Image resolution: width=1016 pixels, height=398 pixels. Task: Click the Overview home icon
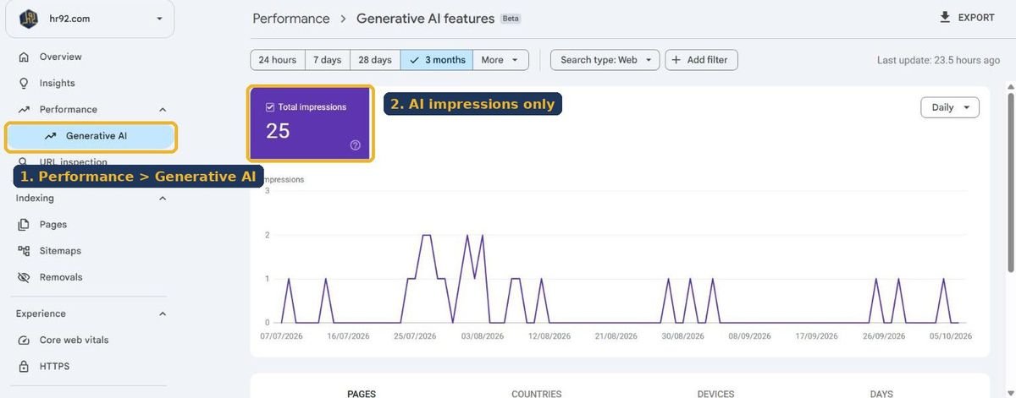(x=24, y=57)
